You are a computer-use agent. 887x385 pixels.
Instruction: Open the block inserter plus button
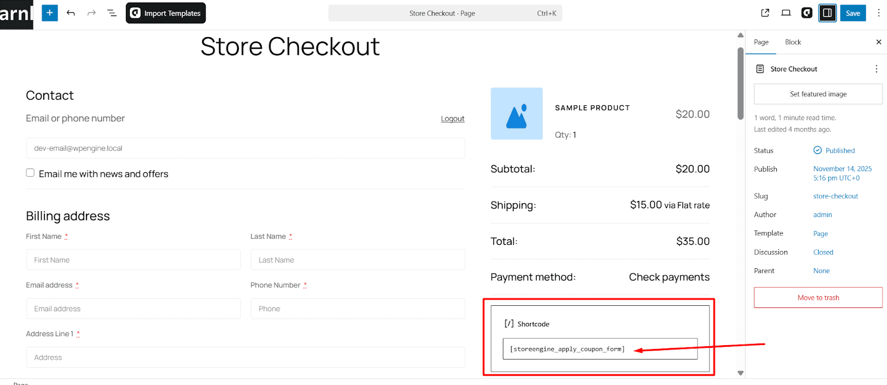(49, 13)
